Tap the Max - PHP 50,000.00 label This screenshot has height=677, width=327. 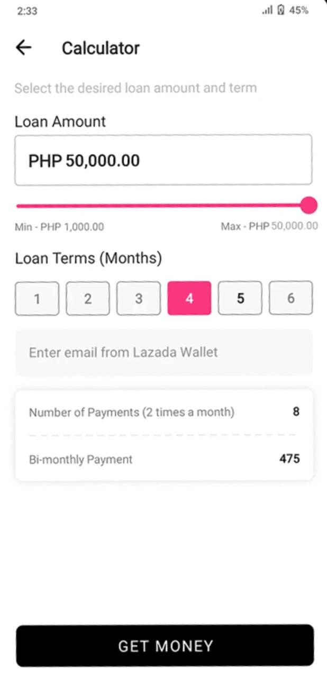[x=269, y=227]
